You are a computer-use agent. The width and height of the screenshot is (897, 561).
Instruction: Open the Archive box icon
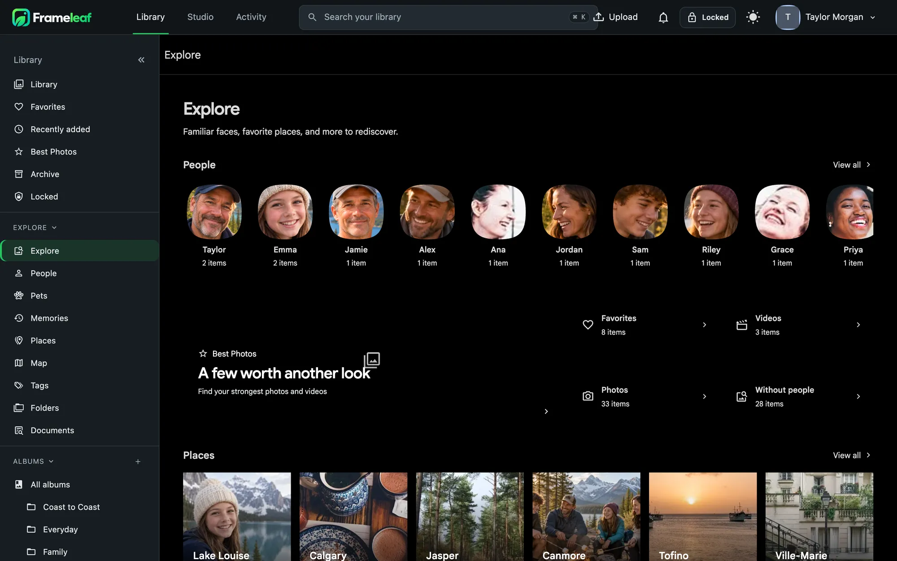pyautogui.click(x=19, y=174)
